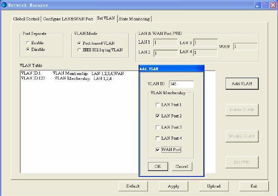Click the Set PVID button

pos(242,162)
